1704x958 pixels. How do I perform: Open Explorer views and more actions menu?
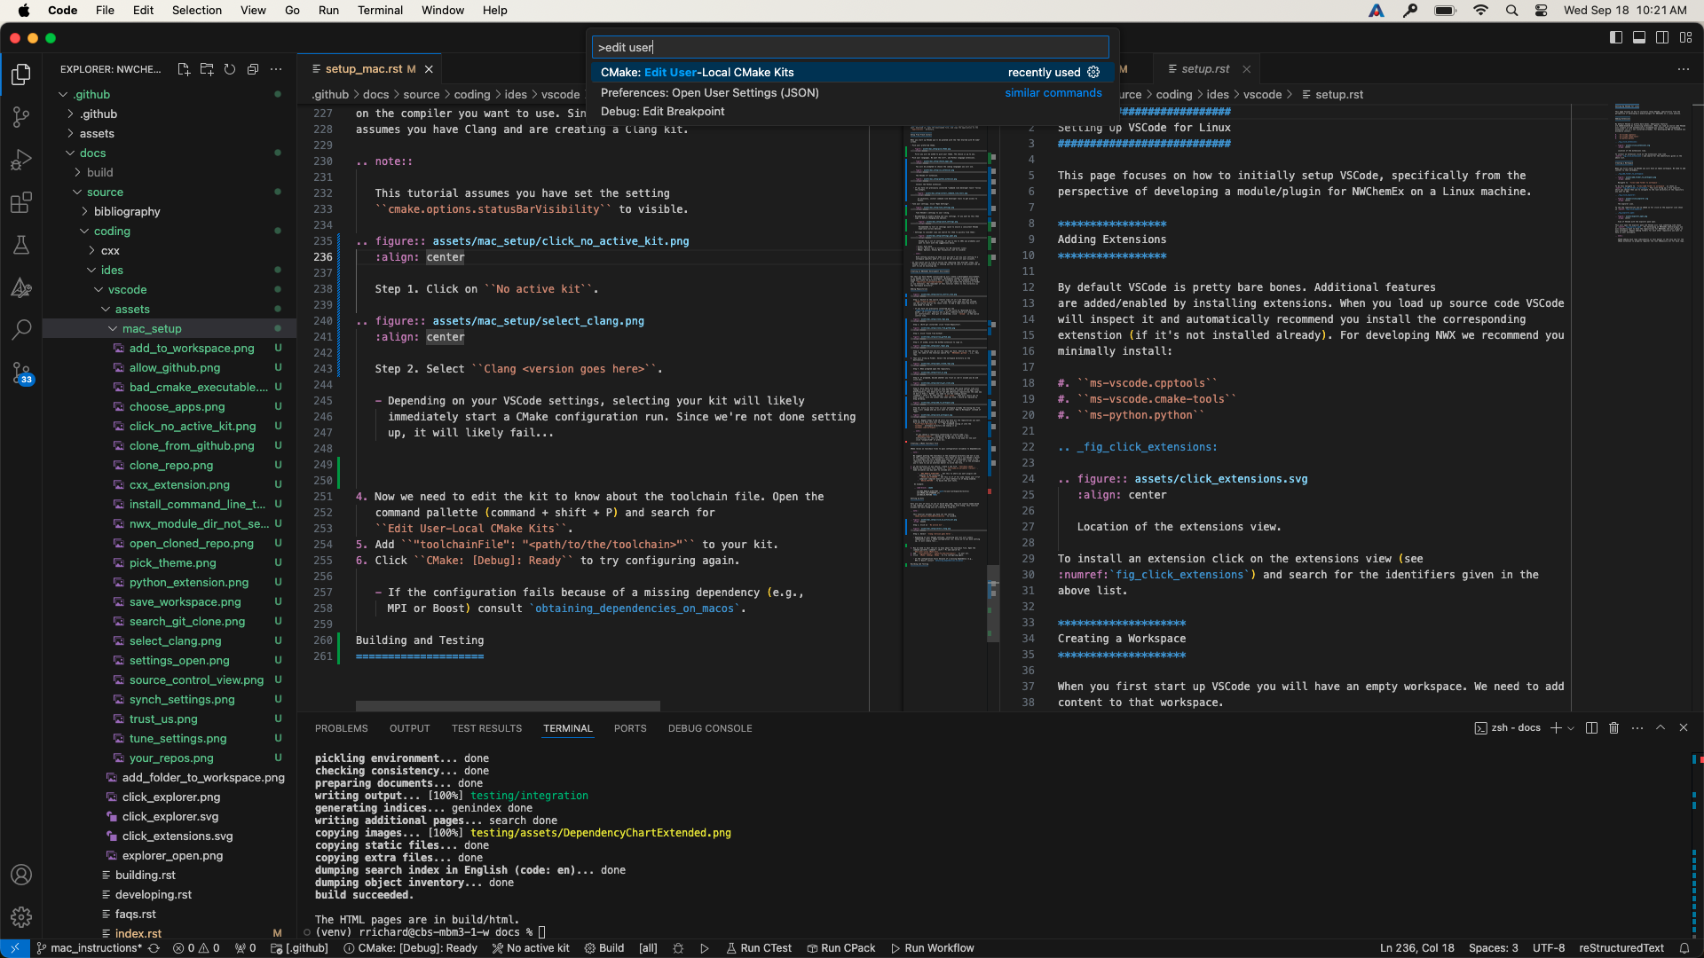276,69
